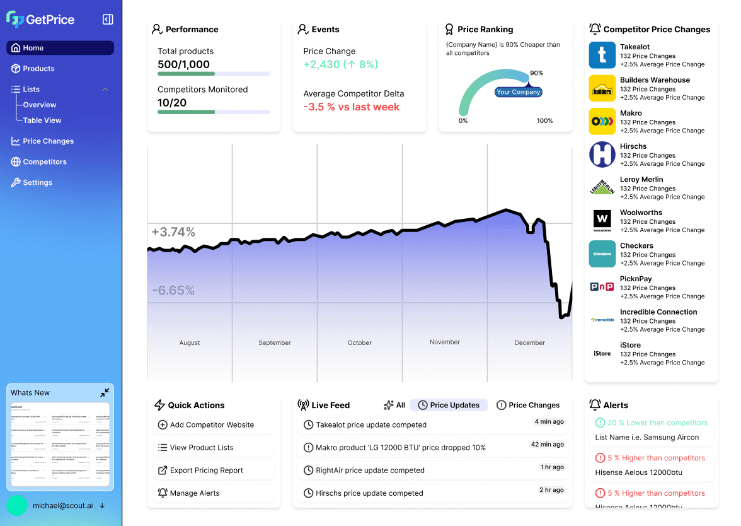Minimize the Whats New panel arrow
This screenshot has width=741, height=526.
pos(105,392)
